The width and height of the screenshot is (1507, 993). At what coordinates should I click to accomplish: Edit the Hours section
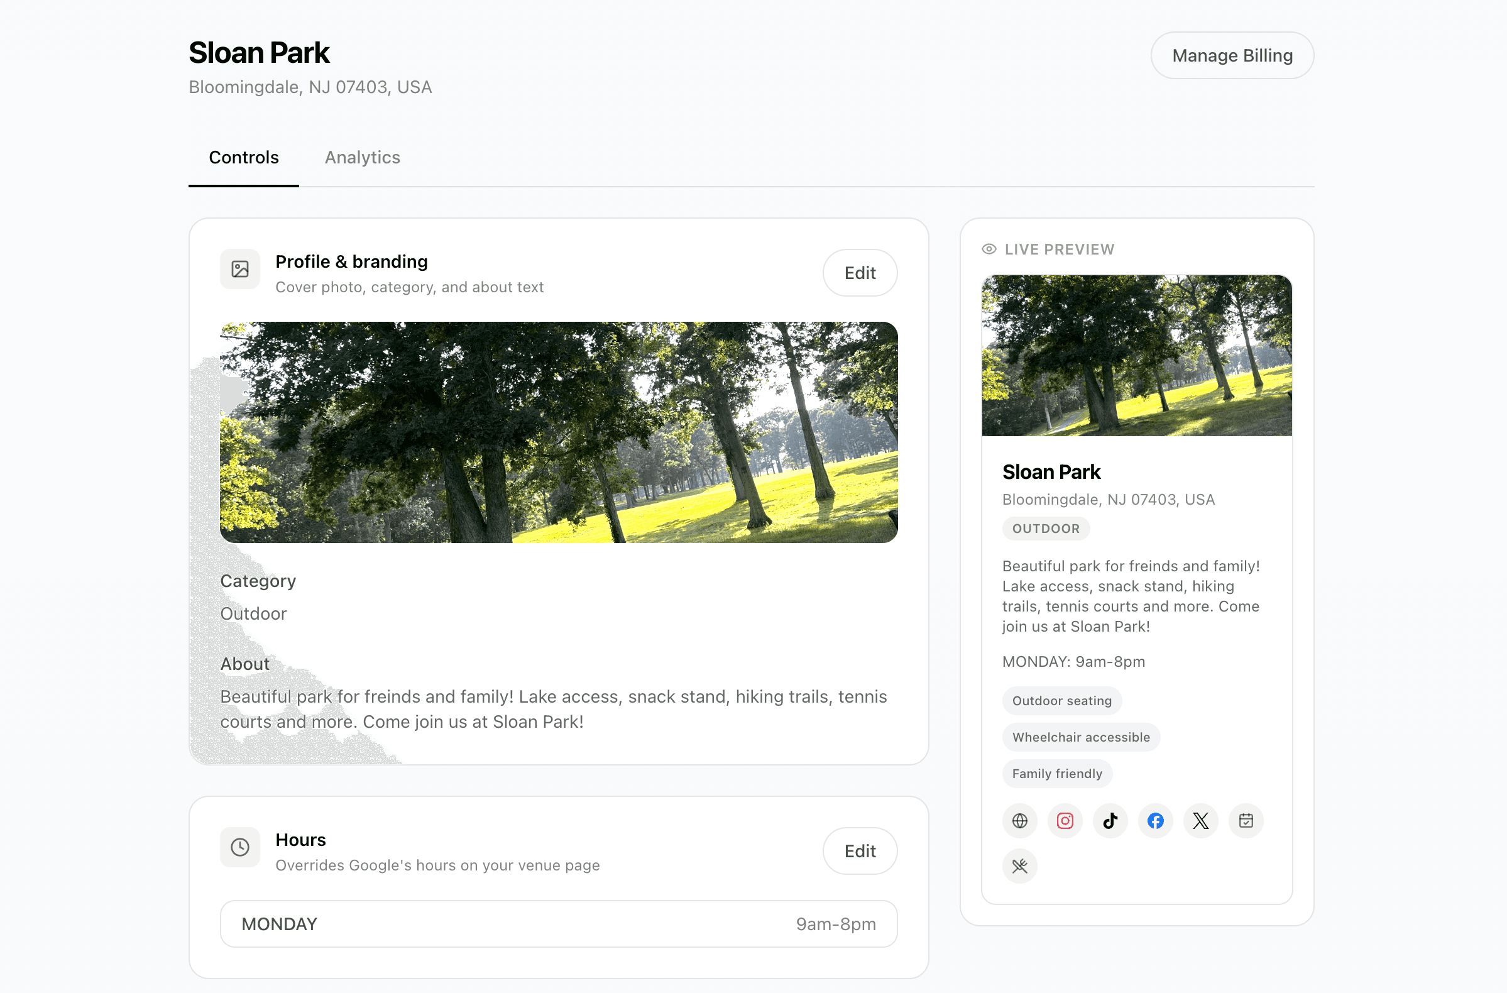tap(860, 851)
